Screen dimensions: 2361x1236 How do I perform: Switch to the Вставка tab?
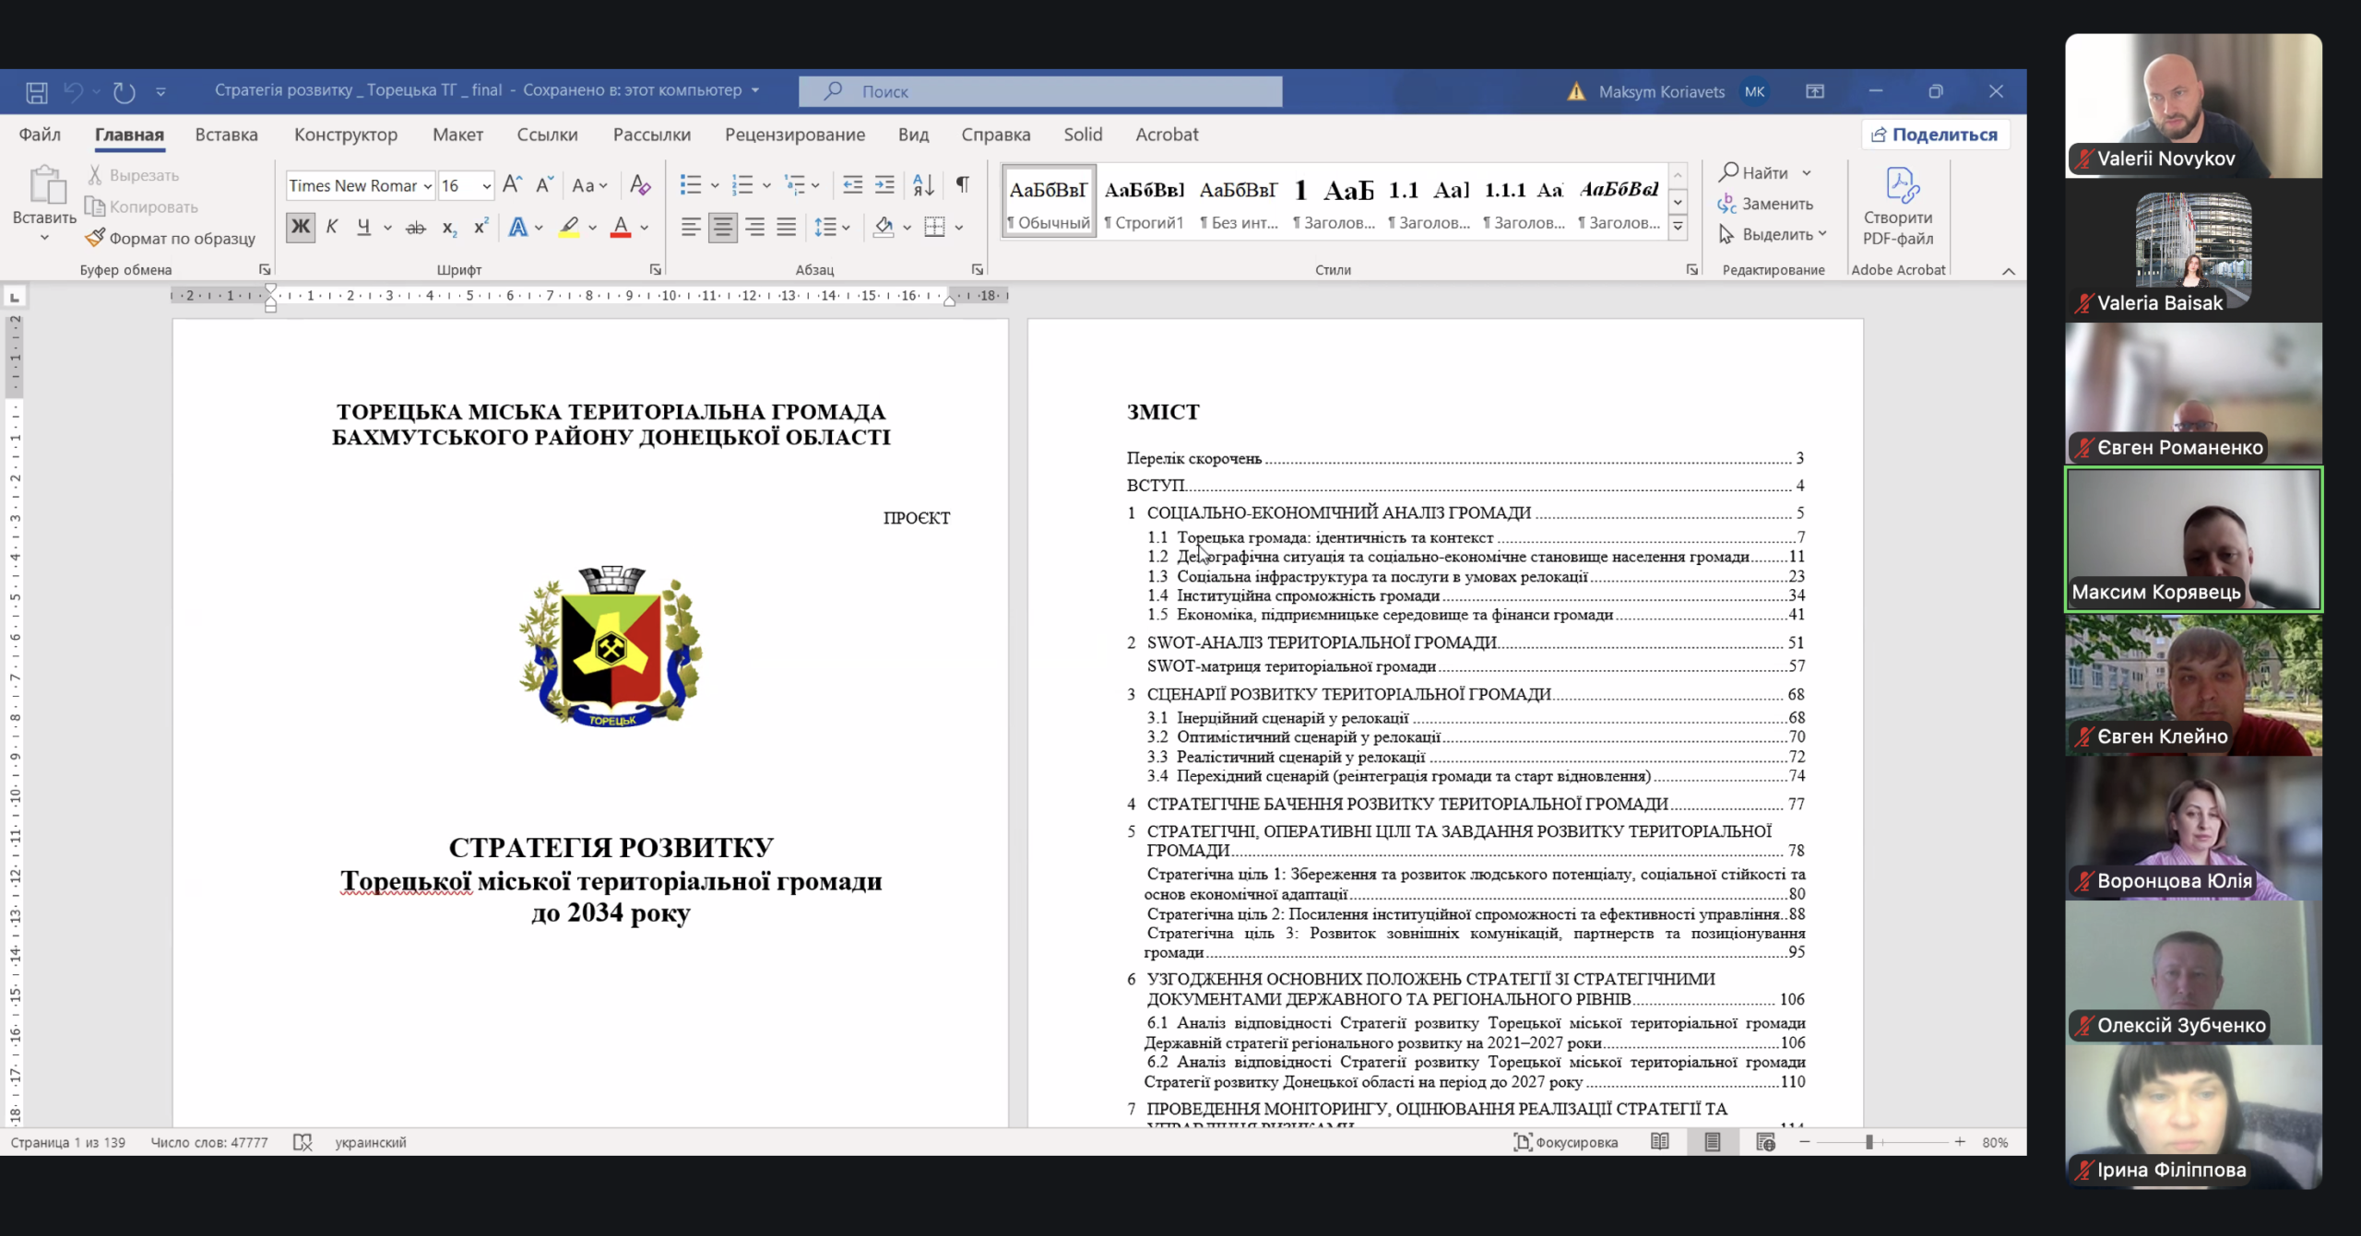coord(226,135)
